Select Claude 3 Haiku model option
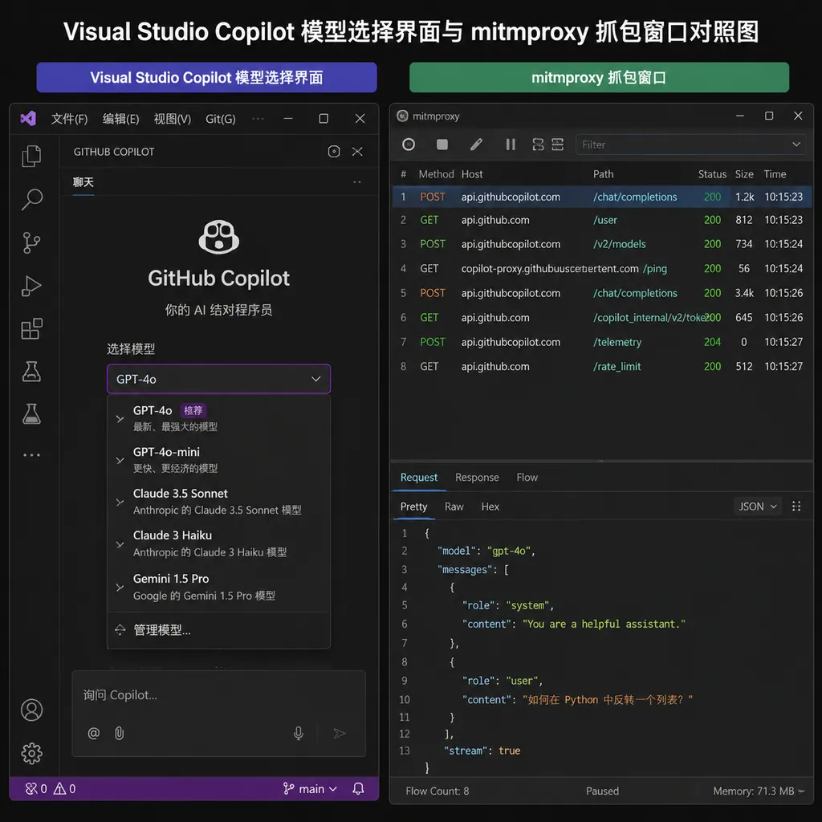 [x=218, y=543]
